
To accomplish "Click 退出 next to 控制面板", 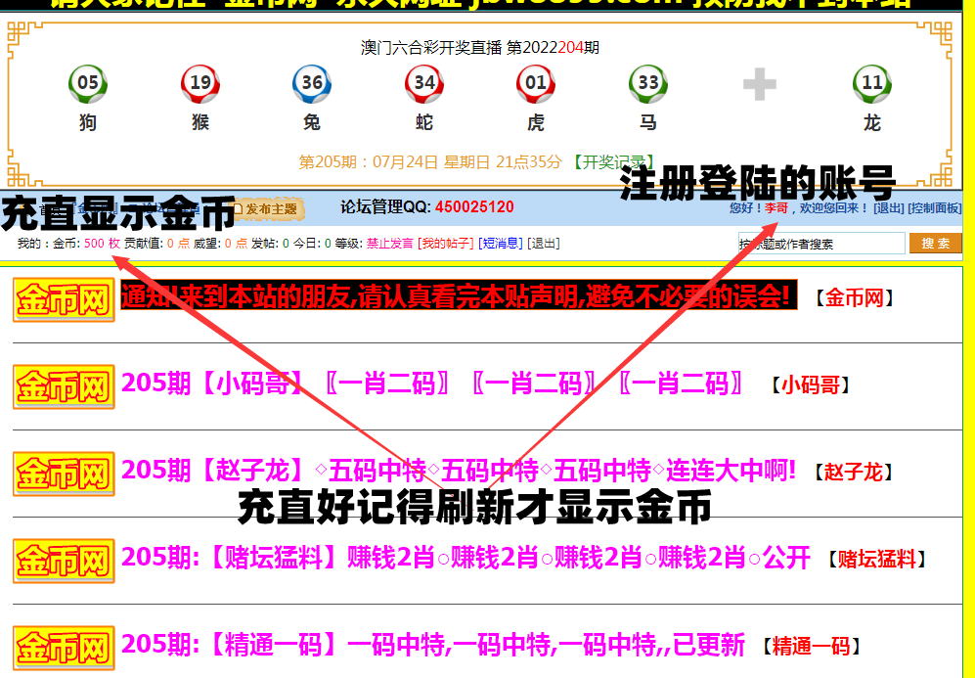I will click(888, 208).
